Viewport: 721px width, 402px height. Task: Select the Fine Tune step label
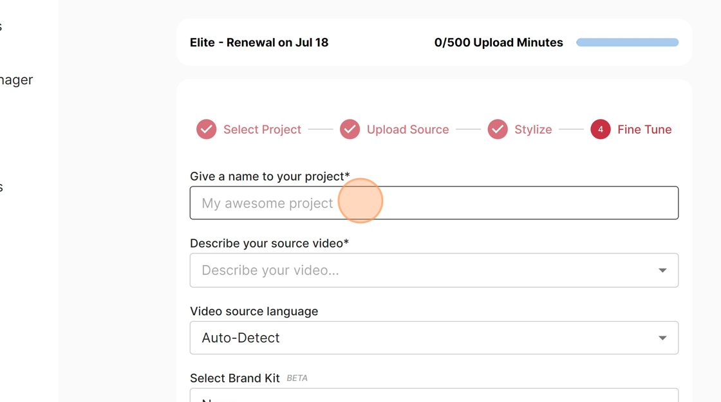(x=644, y=129)
